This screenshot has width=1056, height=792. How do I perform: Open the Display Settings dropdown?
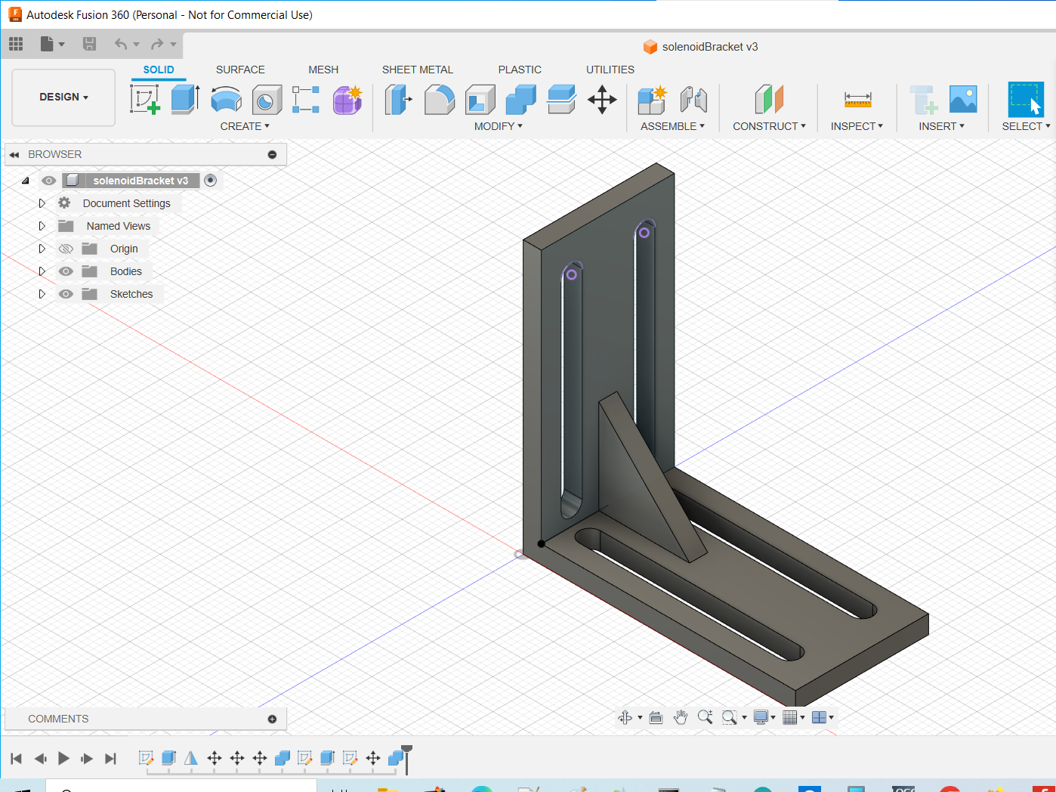[764, 717]
